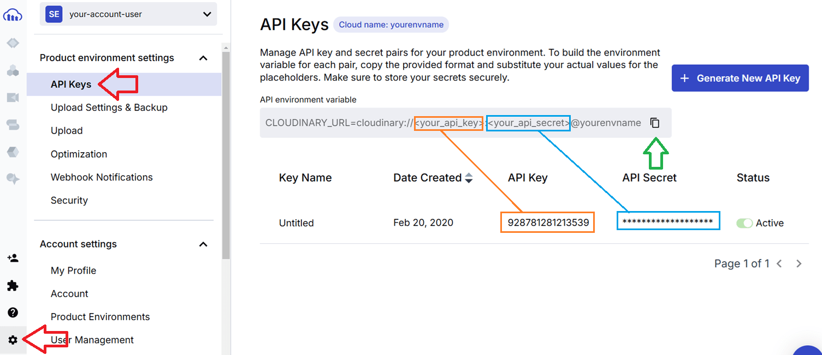Click the API Secret column header
Screen dimensions: 822x355
[x=649, y=178]
